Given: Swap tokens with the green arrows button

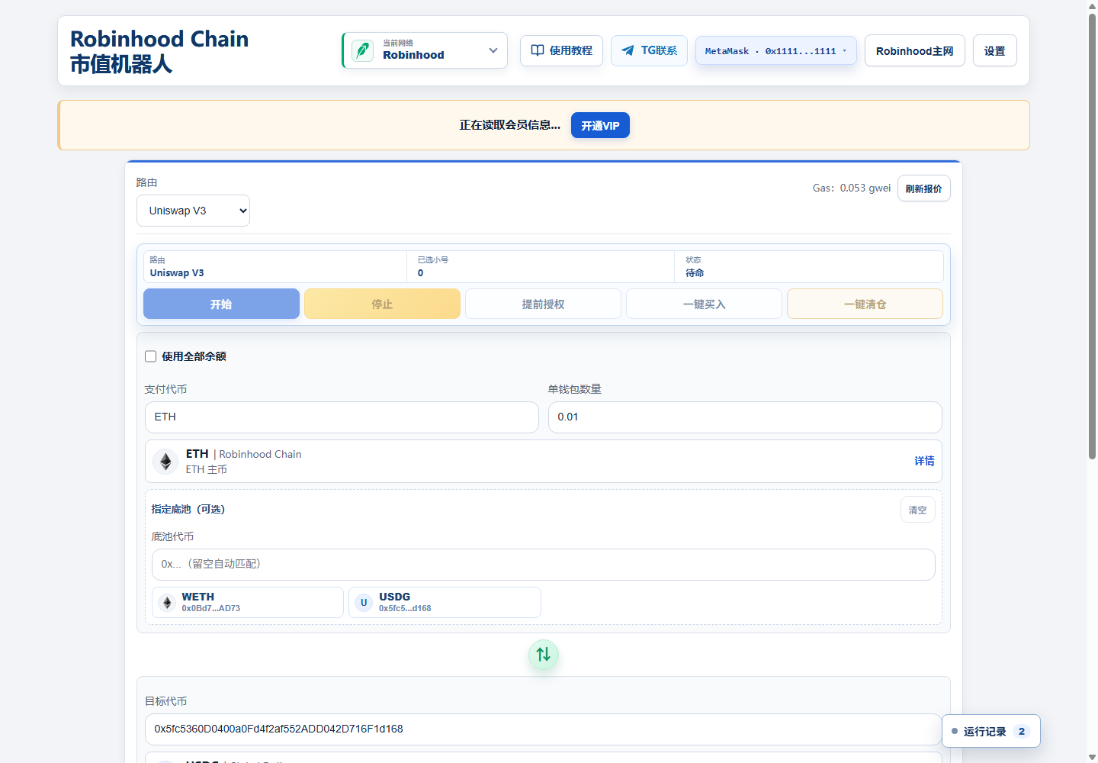Looking at the screenshot, I should click(544, 655).
